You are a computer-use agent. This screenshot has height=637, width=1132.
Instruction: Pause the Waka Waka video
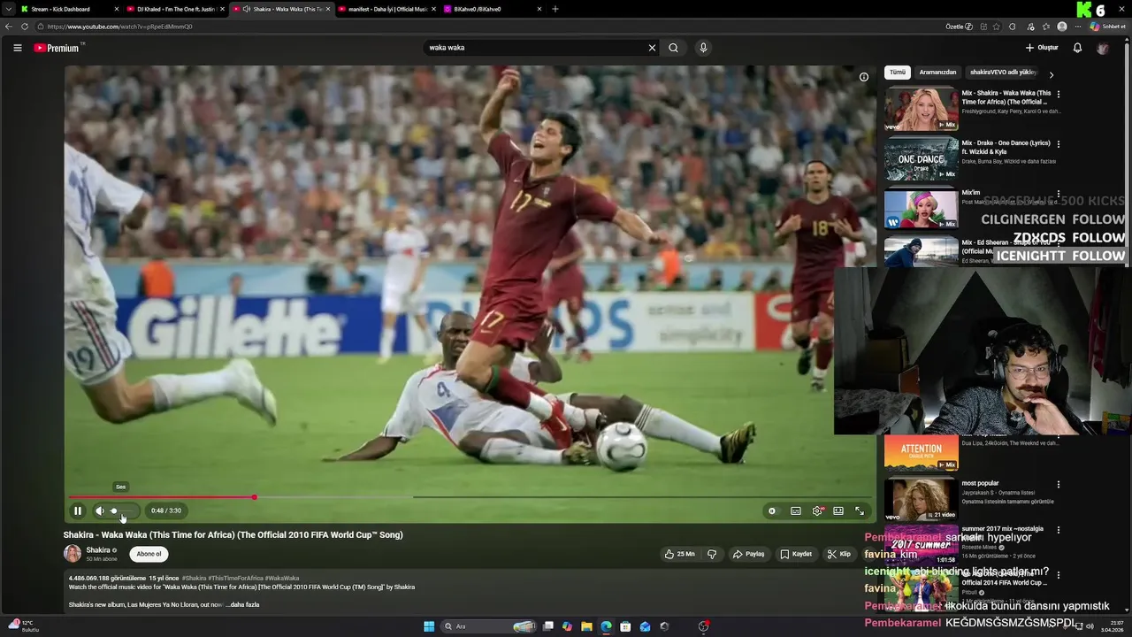click(x=78, y=510)
